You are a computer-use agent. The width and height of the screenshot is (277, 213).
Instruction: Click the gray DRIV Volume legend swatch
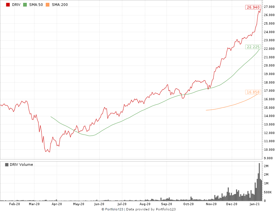[7, 165]
